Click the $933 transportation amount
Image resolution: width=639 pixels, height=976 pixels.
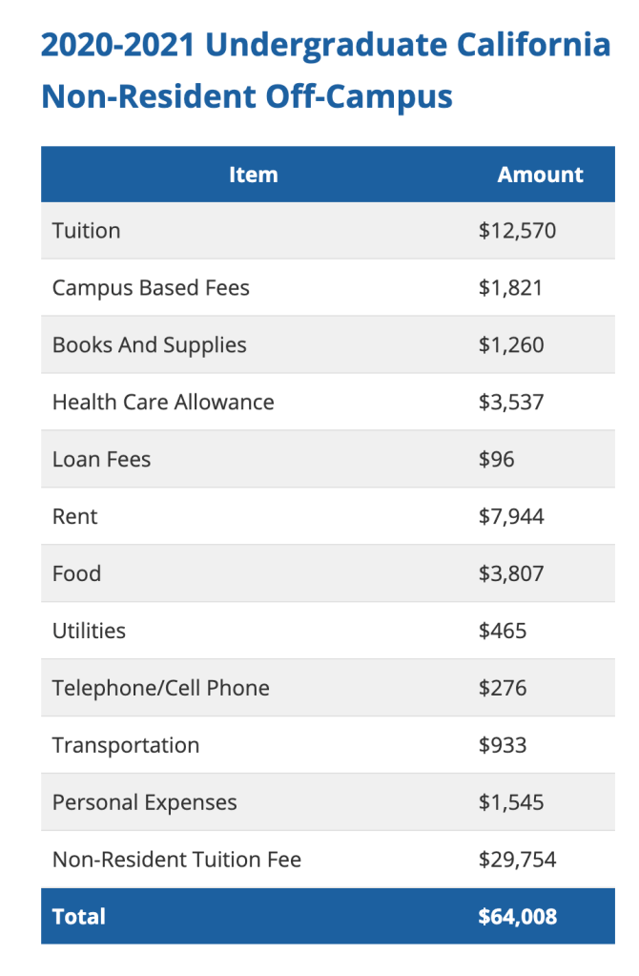pos(503,746)
